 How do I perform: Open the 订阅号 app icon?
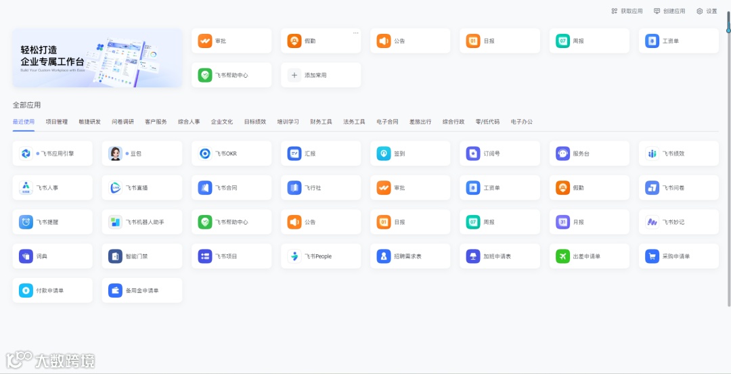[x=473, y=154]
